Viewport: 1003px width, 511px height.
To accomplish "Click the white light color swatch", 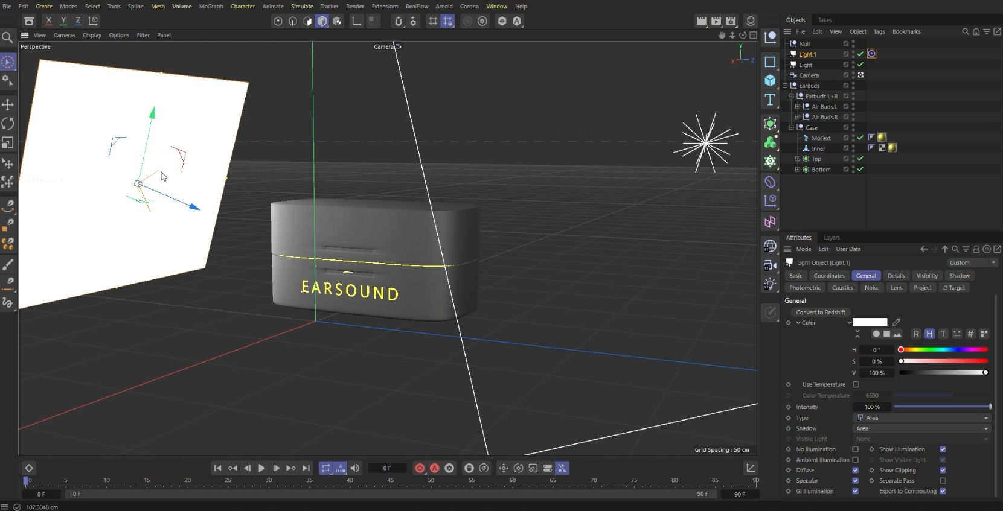I will [x=870, y=322].
